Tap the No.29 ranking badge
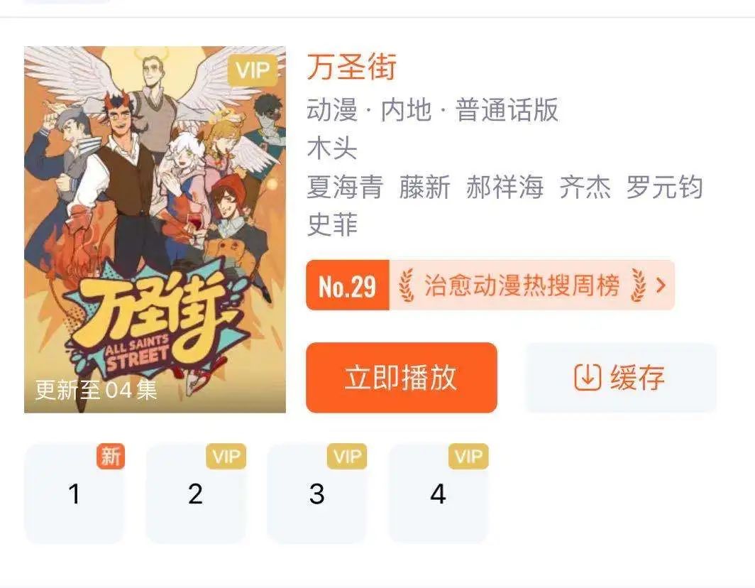Image resolution: width=755 pixels, height=588 pixels. [x=348, y=285]
